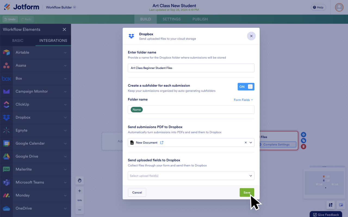Viewport: 348px width, 217px height.
Task: Click the ClickUp integration icon
Action: 6,104
